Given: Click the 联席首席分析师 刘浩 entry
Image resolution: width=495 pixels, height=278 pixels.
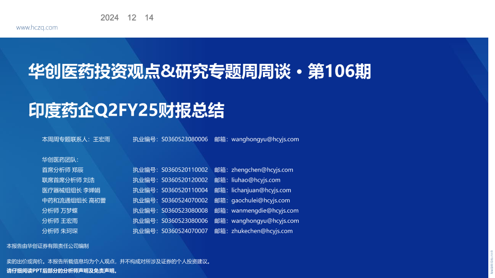Looking at the screenshot, I should 68,180.
